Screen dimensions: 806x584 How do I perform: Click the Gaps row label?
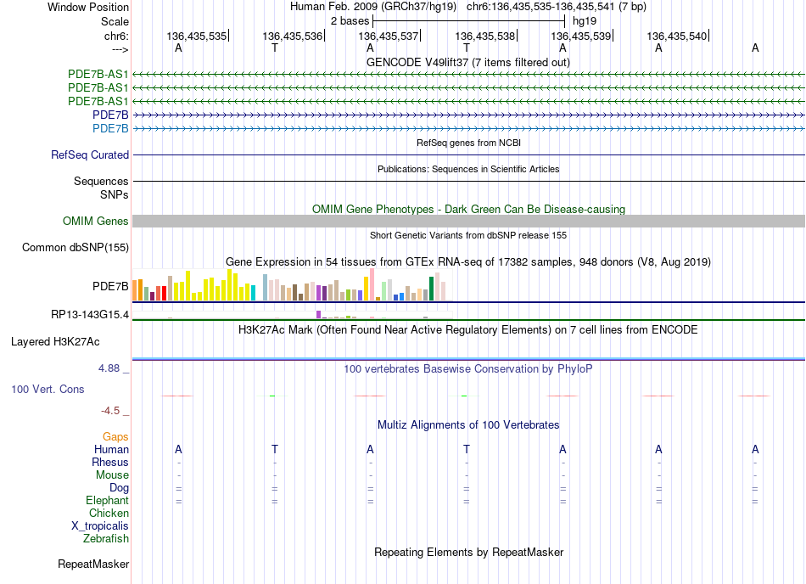coord(115,436)
